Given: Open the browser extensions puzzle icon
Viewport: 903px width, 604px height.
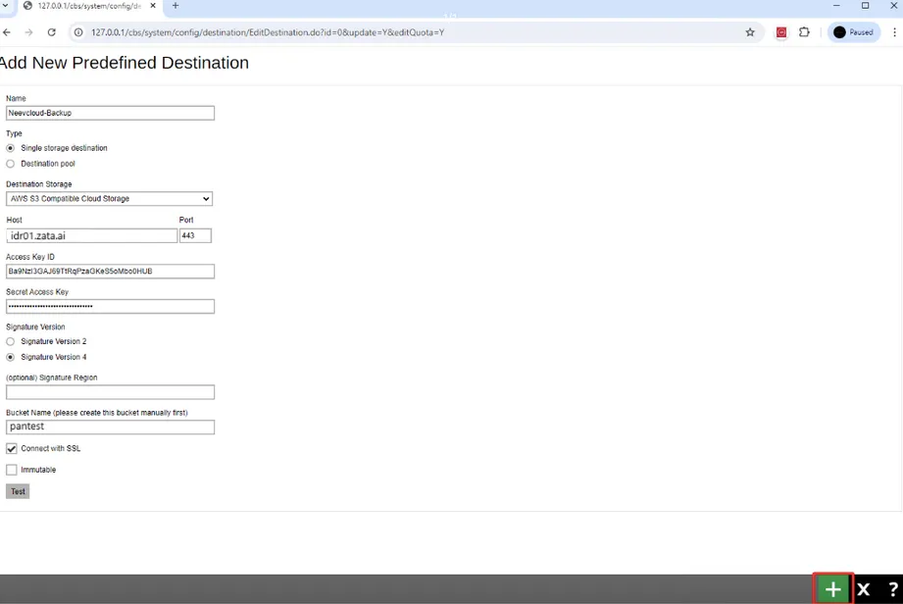Looking at the screenshot, I should click(805, 32).
